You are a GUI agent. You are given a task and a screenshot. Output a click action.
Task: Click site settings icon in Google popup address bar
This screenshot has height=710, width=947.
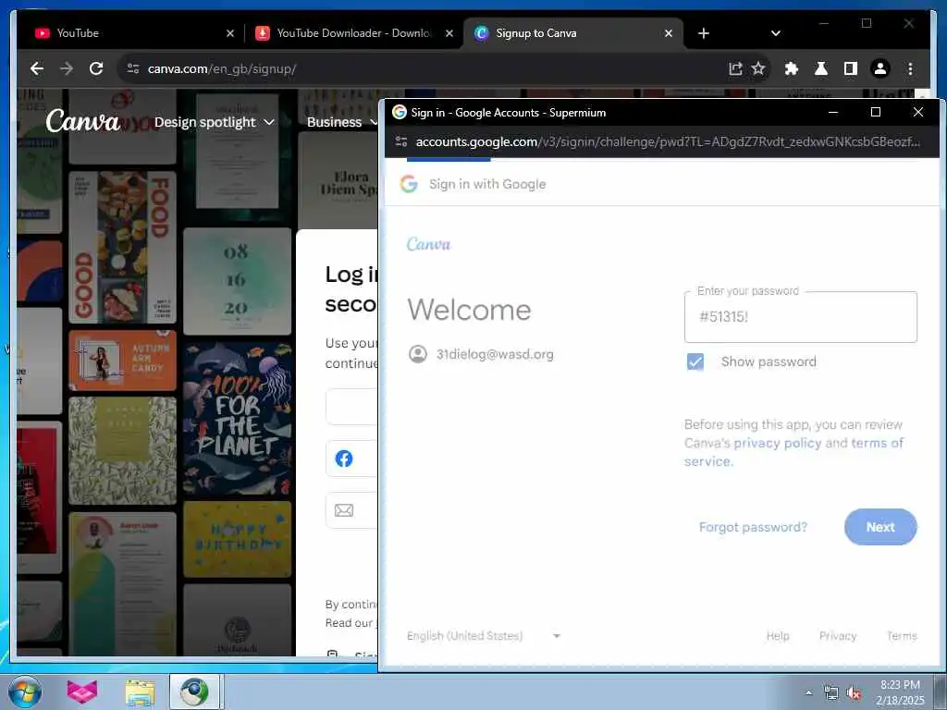coord(401,141)
